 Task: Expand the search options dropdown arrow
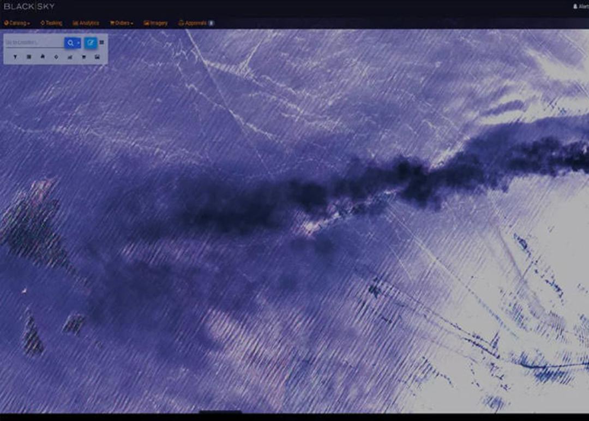78,43
